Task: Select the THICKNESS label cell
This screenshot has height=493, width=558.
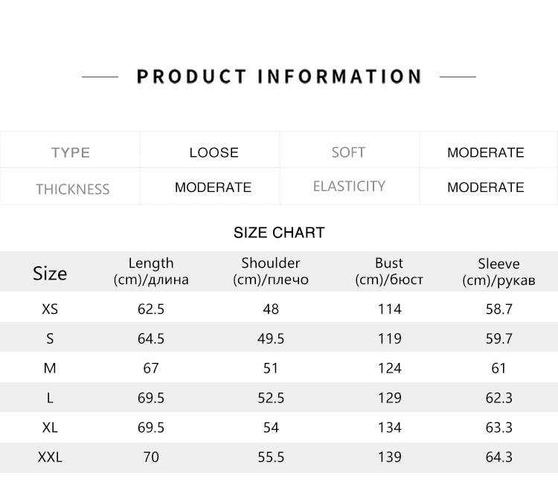Action: (72, 189)
